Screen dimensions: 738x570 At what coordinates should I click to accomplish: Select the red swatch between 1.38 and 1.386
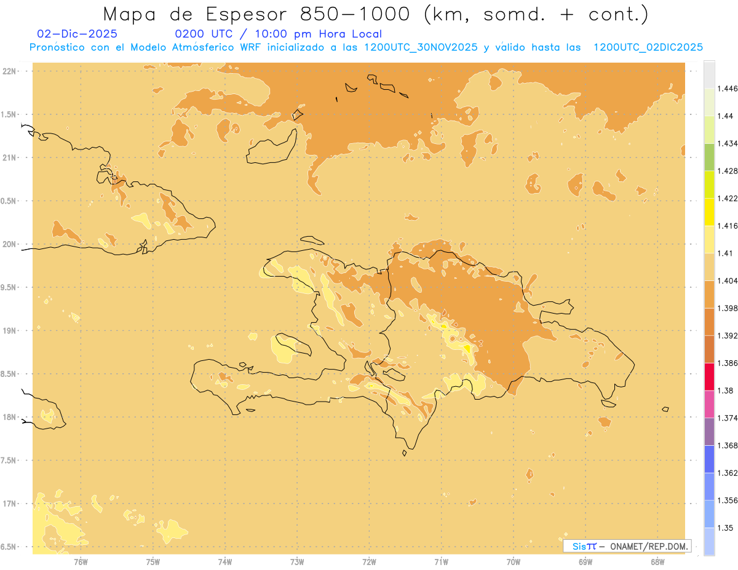tap(709, 376)
